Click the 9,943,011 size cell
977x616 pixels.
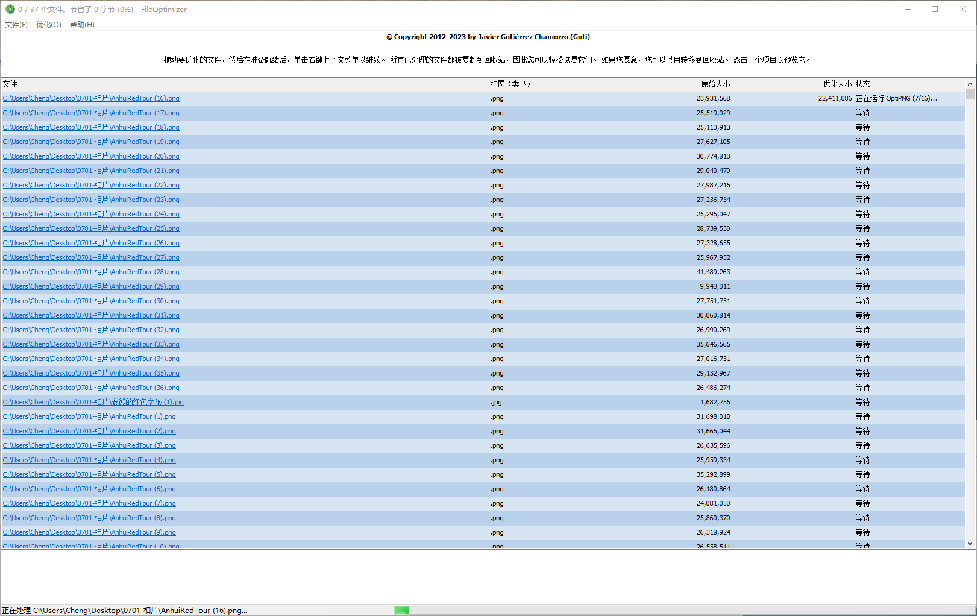point(714,286)
